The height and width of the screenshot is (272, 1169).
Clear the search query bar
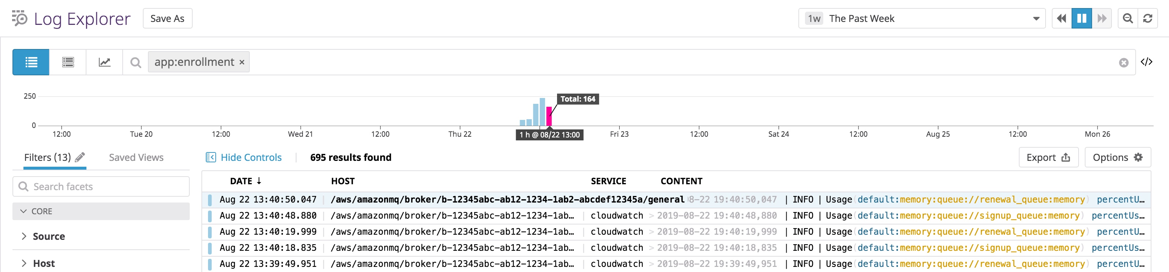coord(1123,63)
